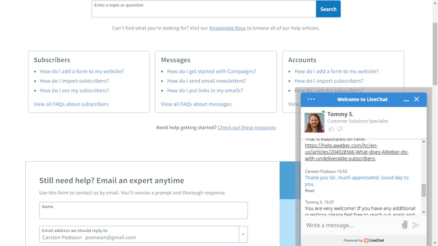The image size is (438, 246).
Task: Click the page vertical scrollbar thumb
Action: click(435, 54)
